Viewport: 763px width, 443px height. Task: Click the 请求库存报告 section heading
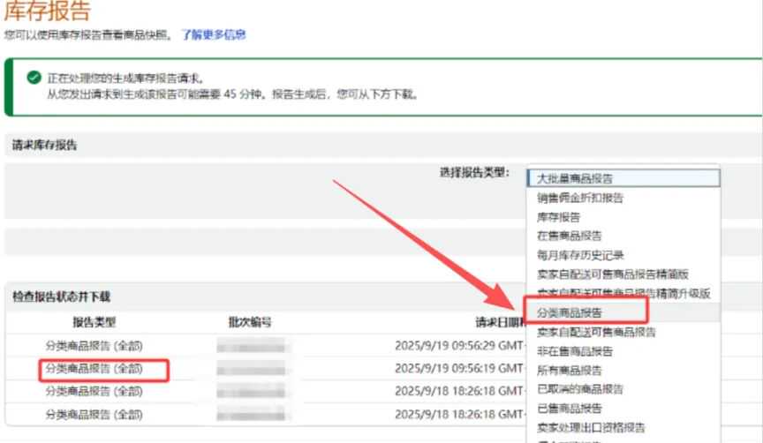tap(44, 145)
